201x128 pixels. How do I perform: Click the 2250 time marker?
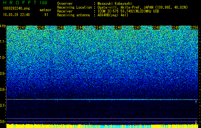(194, 28)
